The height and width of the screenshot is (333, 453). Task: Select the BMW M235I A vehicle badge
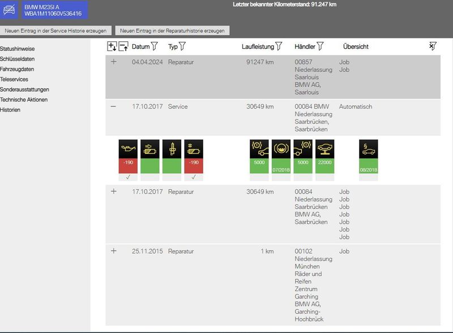[55, 10]
